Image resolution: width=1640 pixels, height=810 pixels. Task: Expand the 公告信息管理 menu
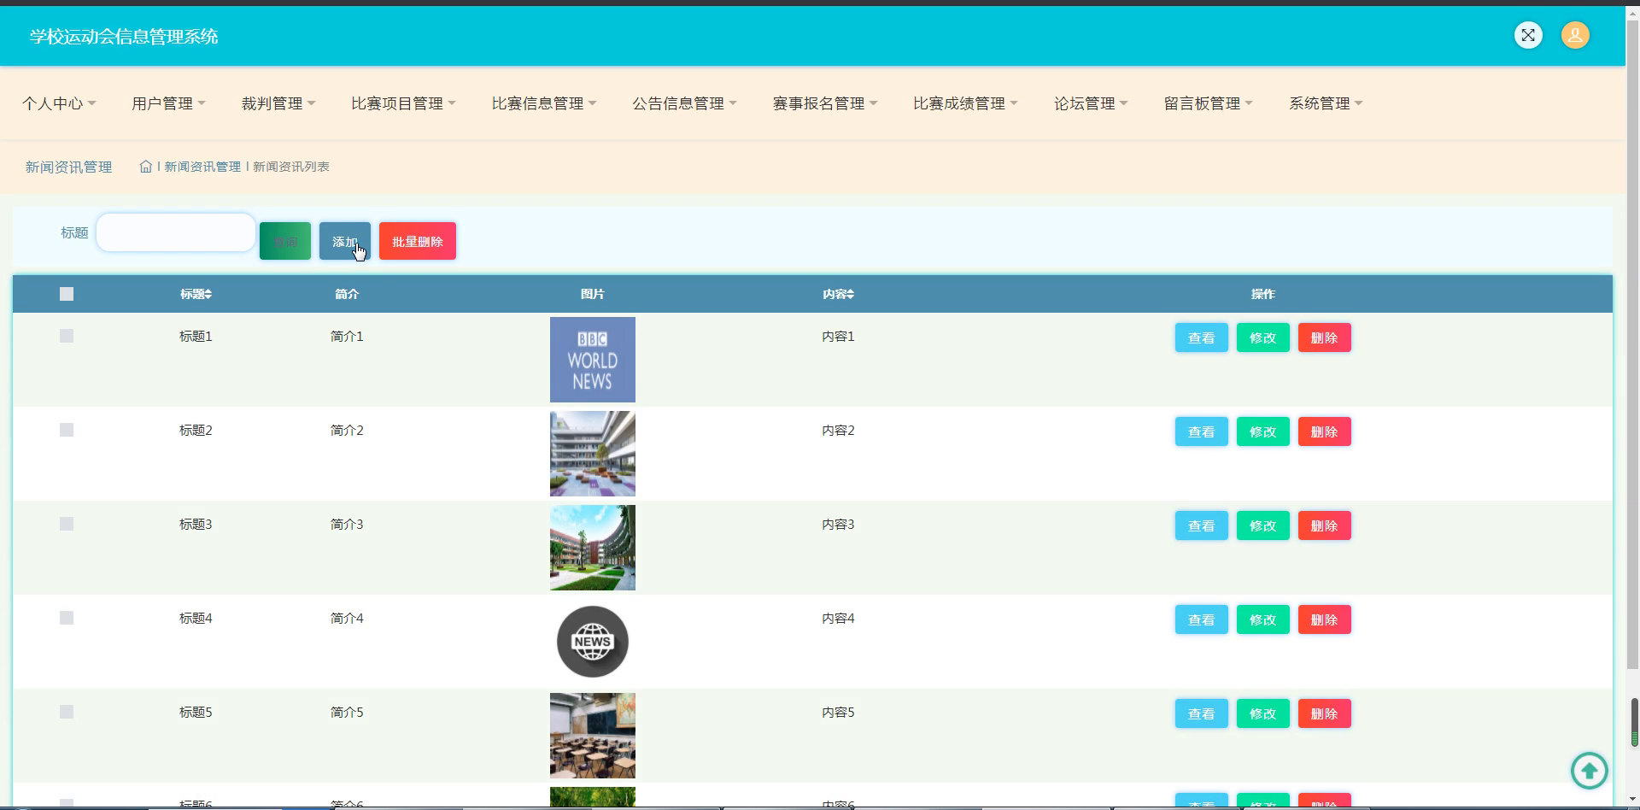(x=684, y=103)
